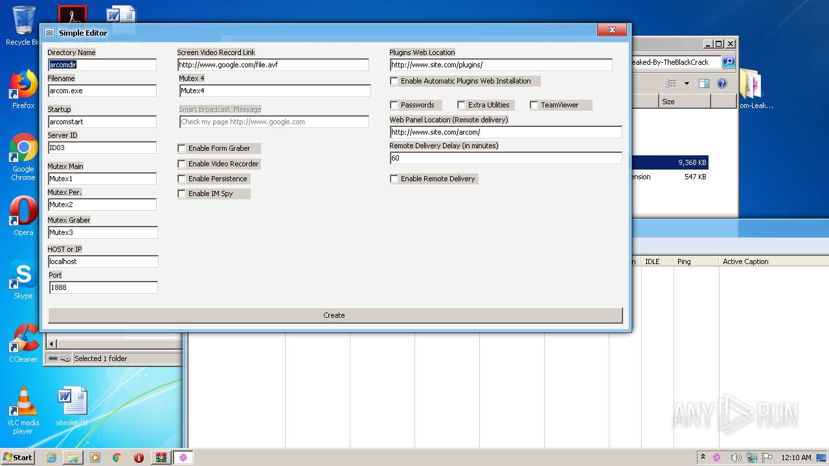Click the Create button
The image size is (829, 466).
click(335, 315)
